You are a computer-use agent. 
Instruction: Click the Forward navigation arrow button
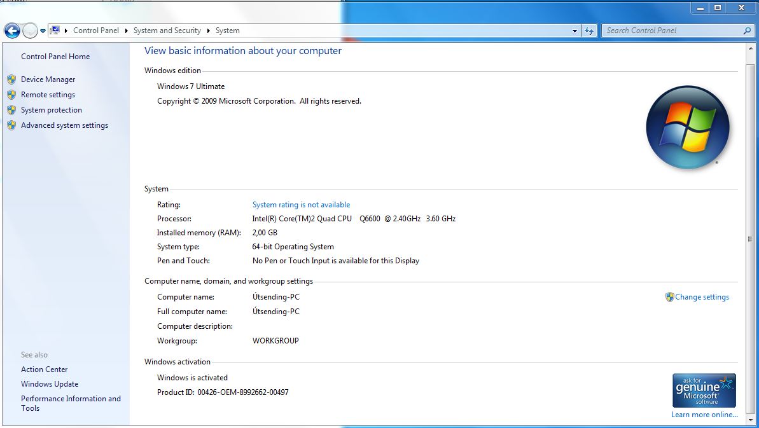pos(30,31)
